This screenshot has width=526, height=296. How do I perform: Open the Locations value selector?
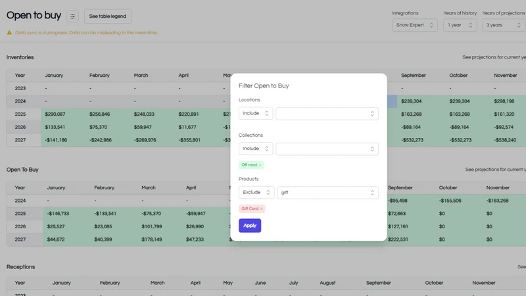tap(327, 114)
